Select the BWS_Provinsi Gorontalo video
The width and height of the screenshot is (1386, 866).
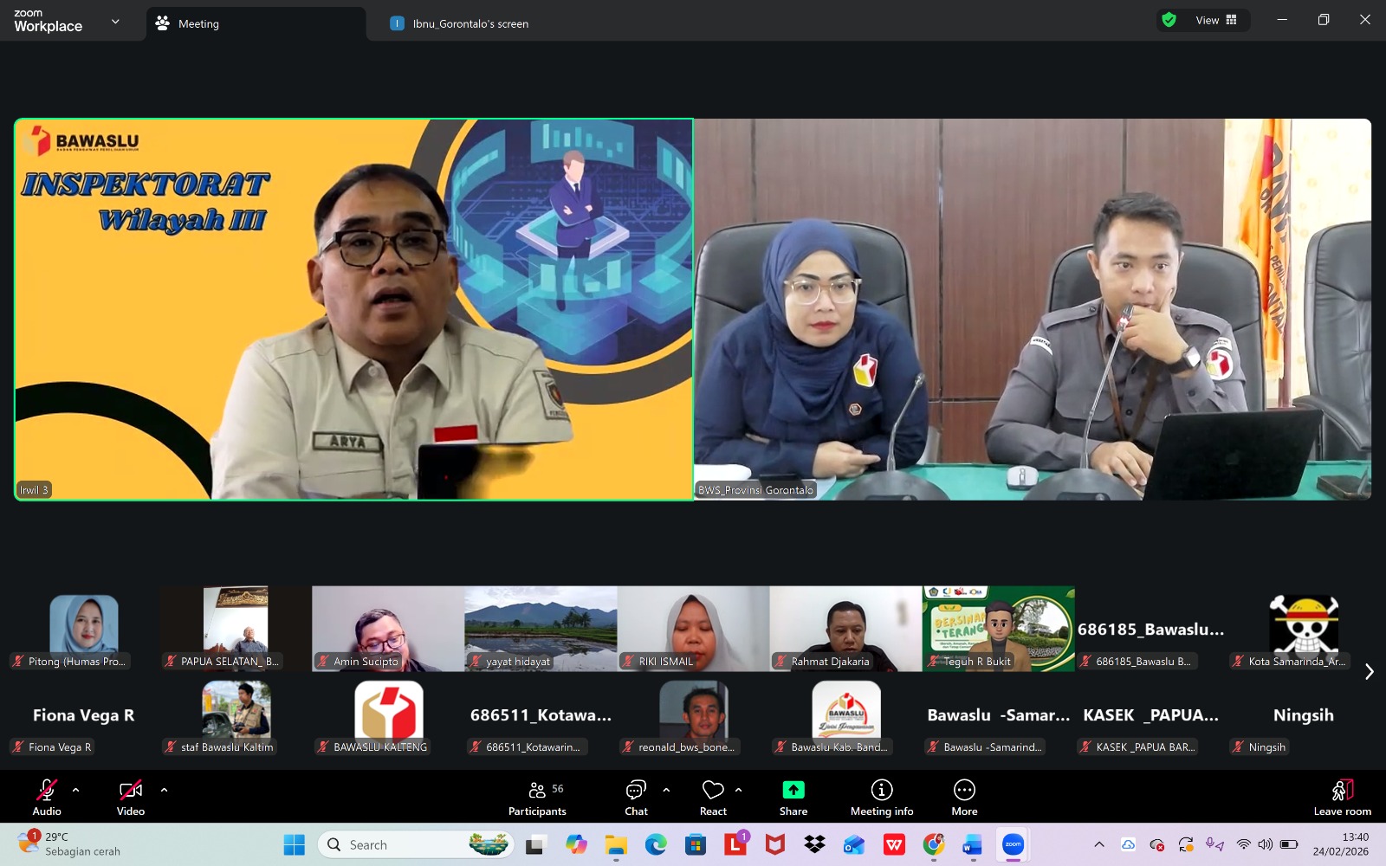pyautogui.click(x=1033, y=309)
